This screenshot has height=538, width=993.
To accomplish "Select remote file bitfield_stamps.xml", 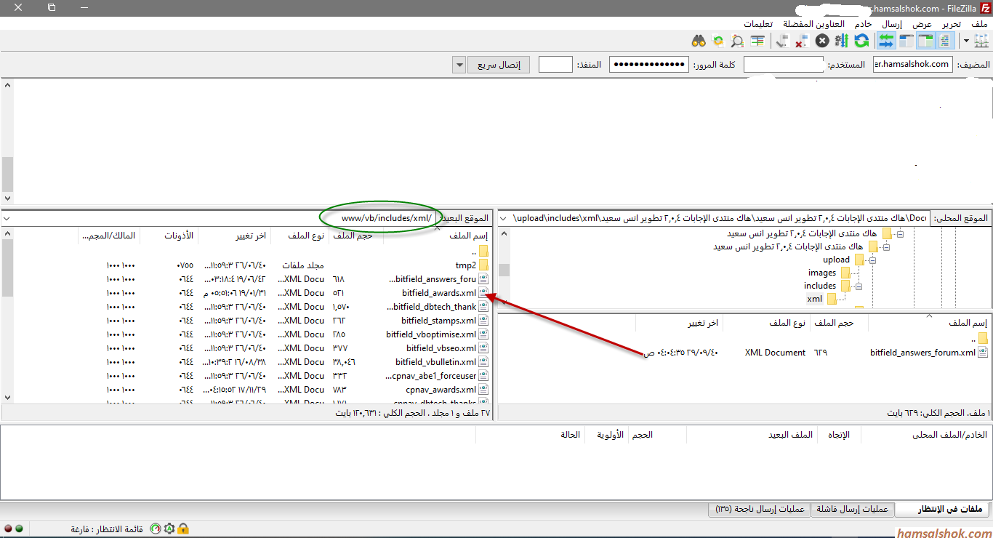I will 445,321.
